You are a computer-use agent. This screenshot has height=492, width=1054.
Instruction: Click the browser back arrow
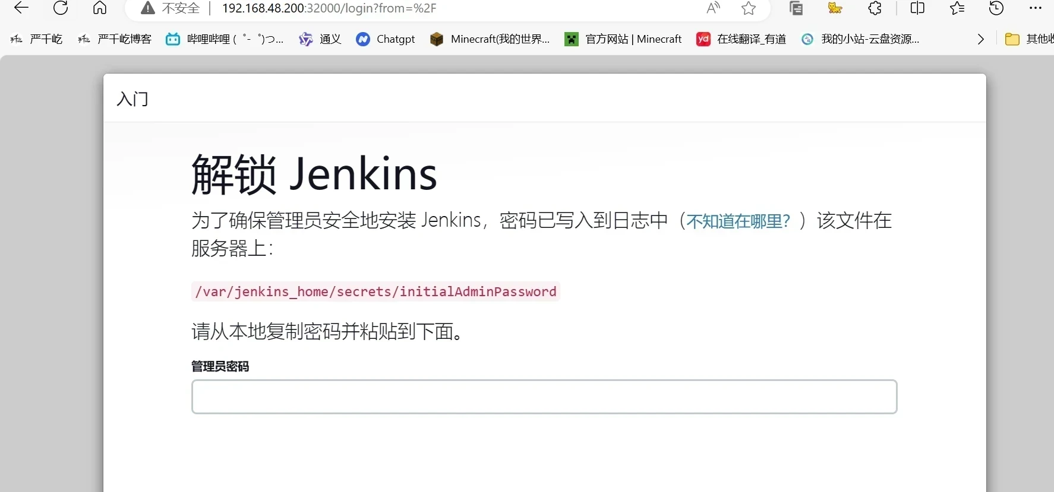(21, 8)
